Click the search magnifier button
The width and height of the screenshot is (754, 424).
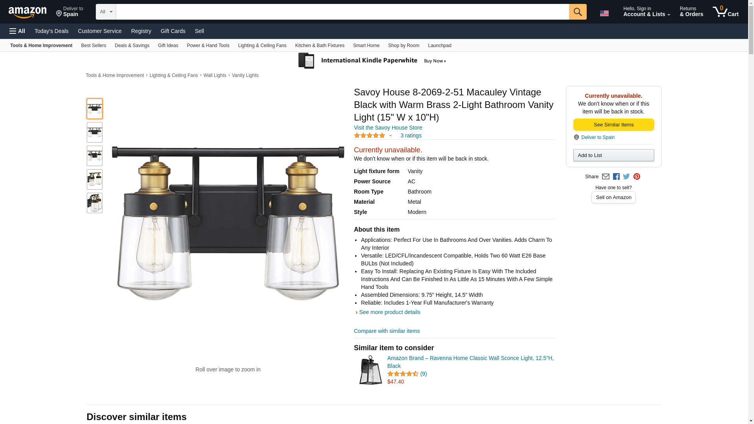(x=577, y=12)
